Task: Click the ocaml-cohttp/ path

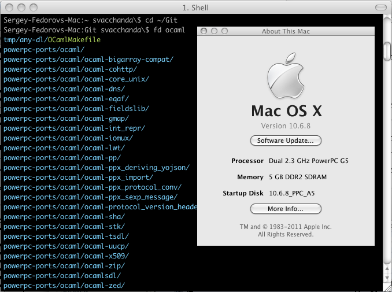Action: 71,69
